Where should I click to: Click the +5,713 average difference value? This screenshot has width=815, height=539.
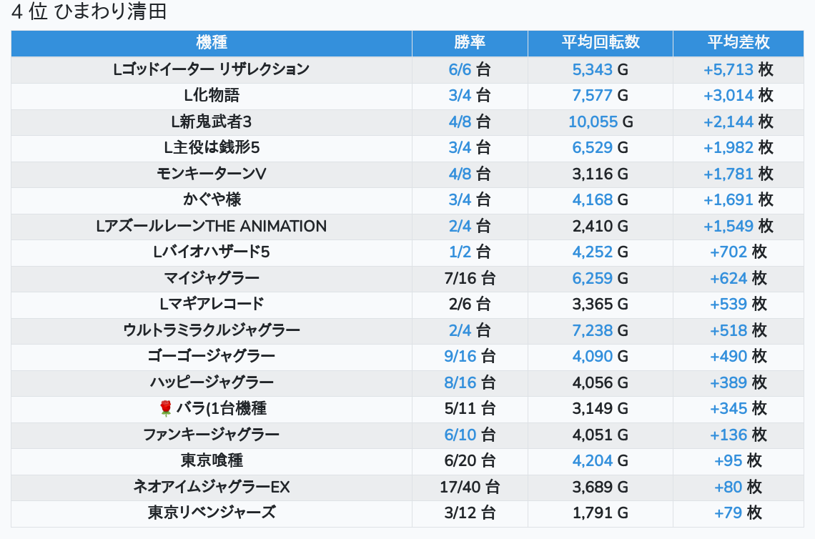click(x=728, y=69)
